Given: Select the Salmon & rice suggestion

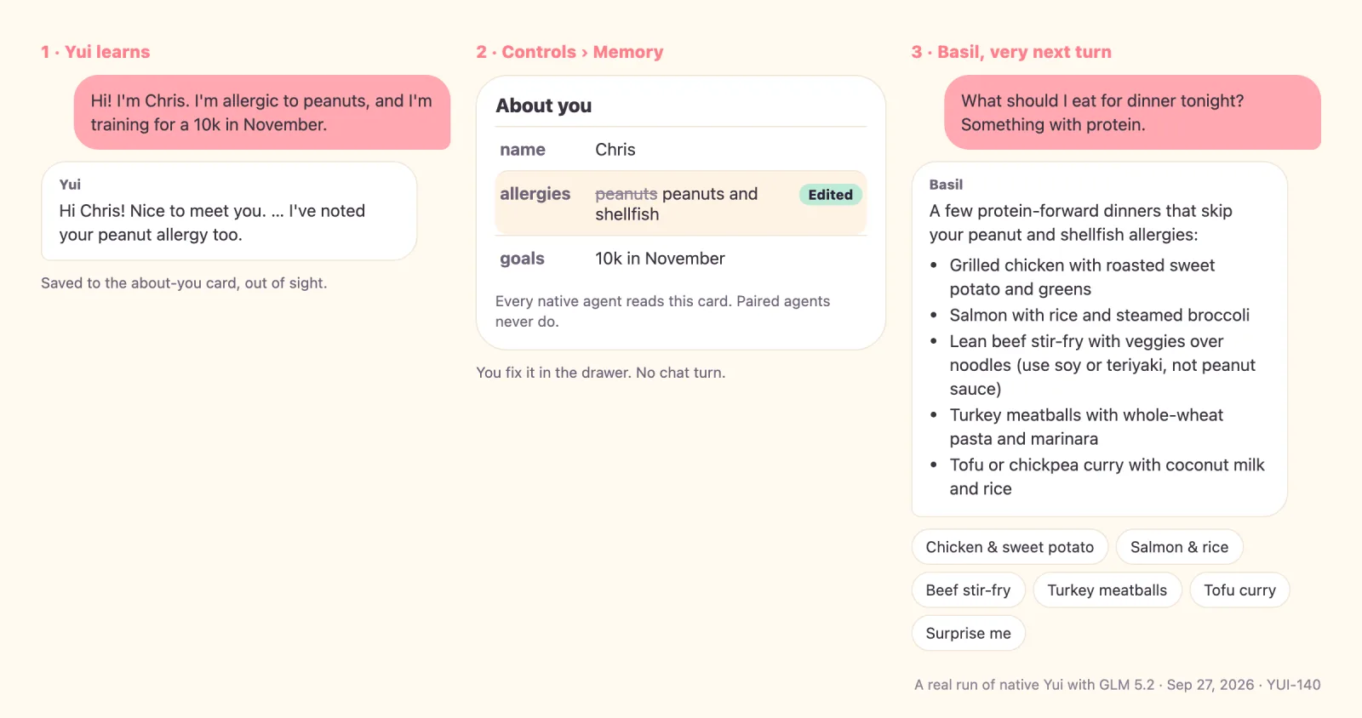Looking at the screenshot, I should point(1179,547).
